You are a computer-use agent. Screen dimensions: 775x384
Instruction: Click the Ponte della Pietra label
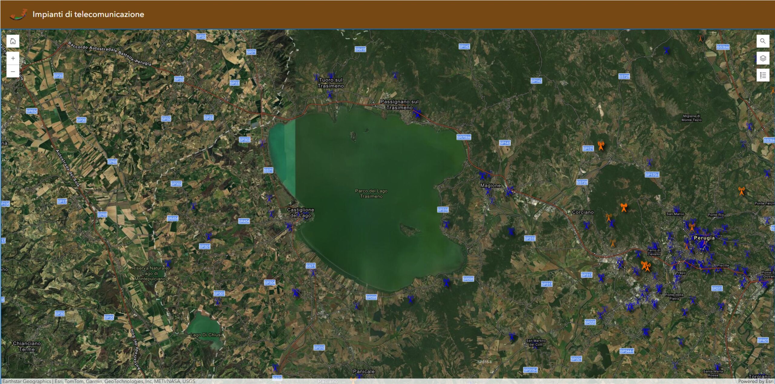click(674, 297)
